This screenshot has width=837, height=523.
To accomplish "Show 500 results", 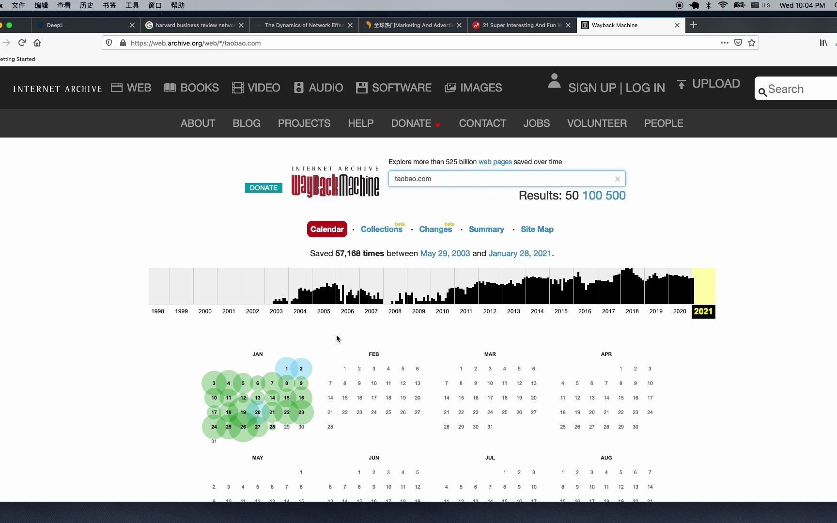I will tap(616, 195).
